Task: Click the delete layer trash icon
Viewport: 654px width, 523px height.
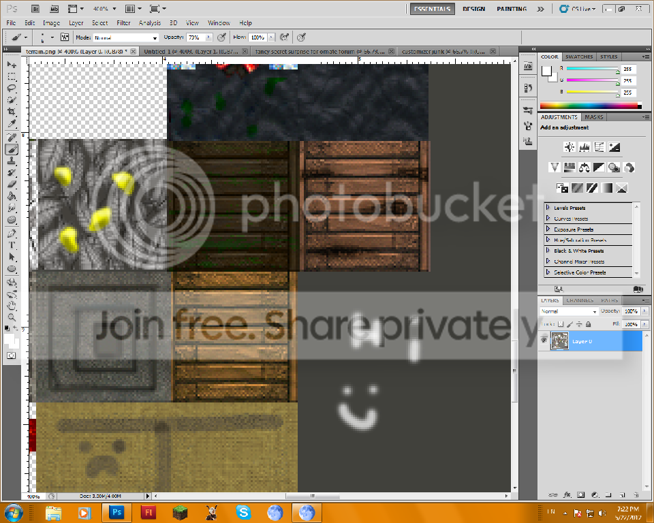Action: click(634, 494)
